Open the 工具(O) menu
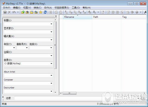This screenshot has height=107, width=148. [76, 8]
